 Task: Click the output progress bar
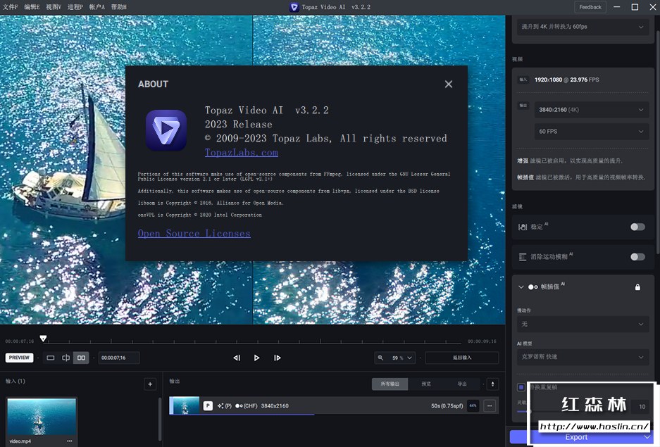click(242, 415)
